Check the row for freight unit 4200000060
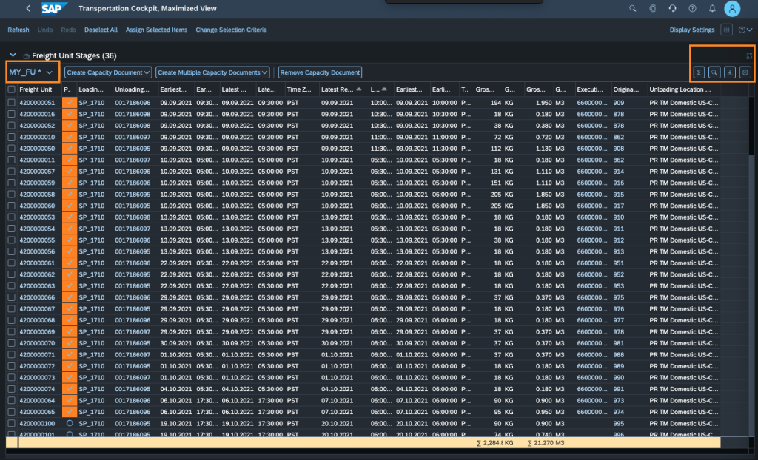Screen dimensions: 758x460 [x=12, y=206]
